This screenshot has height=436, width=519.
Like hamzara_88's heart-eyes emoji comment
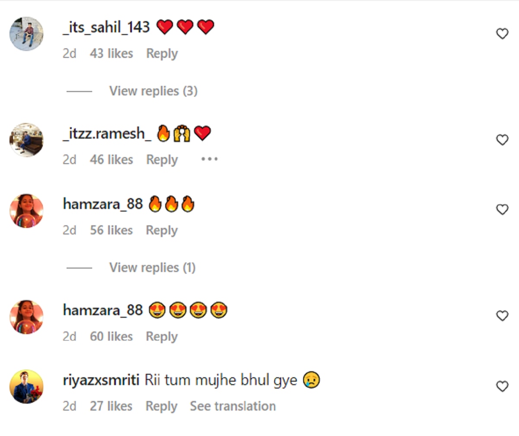(x=502, y=316)
